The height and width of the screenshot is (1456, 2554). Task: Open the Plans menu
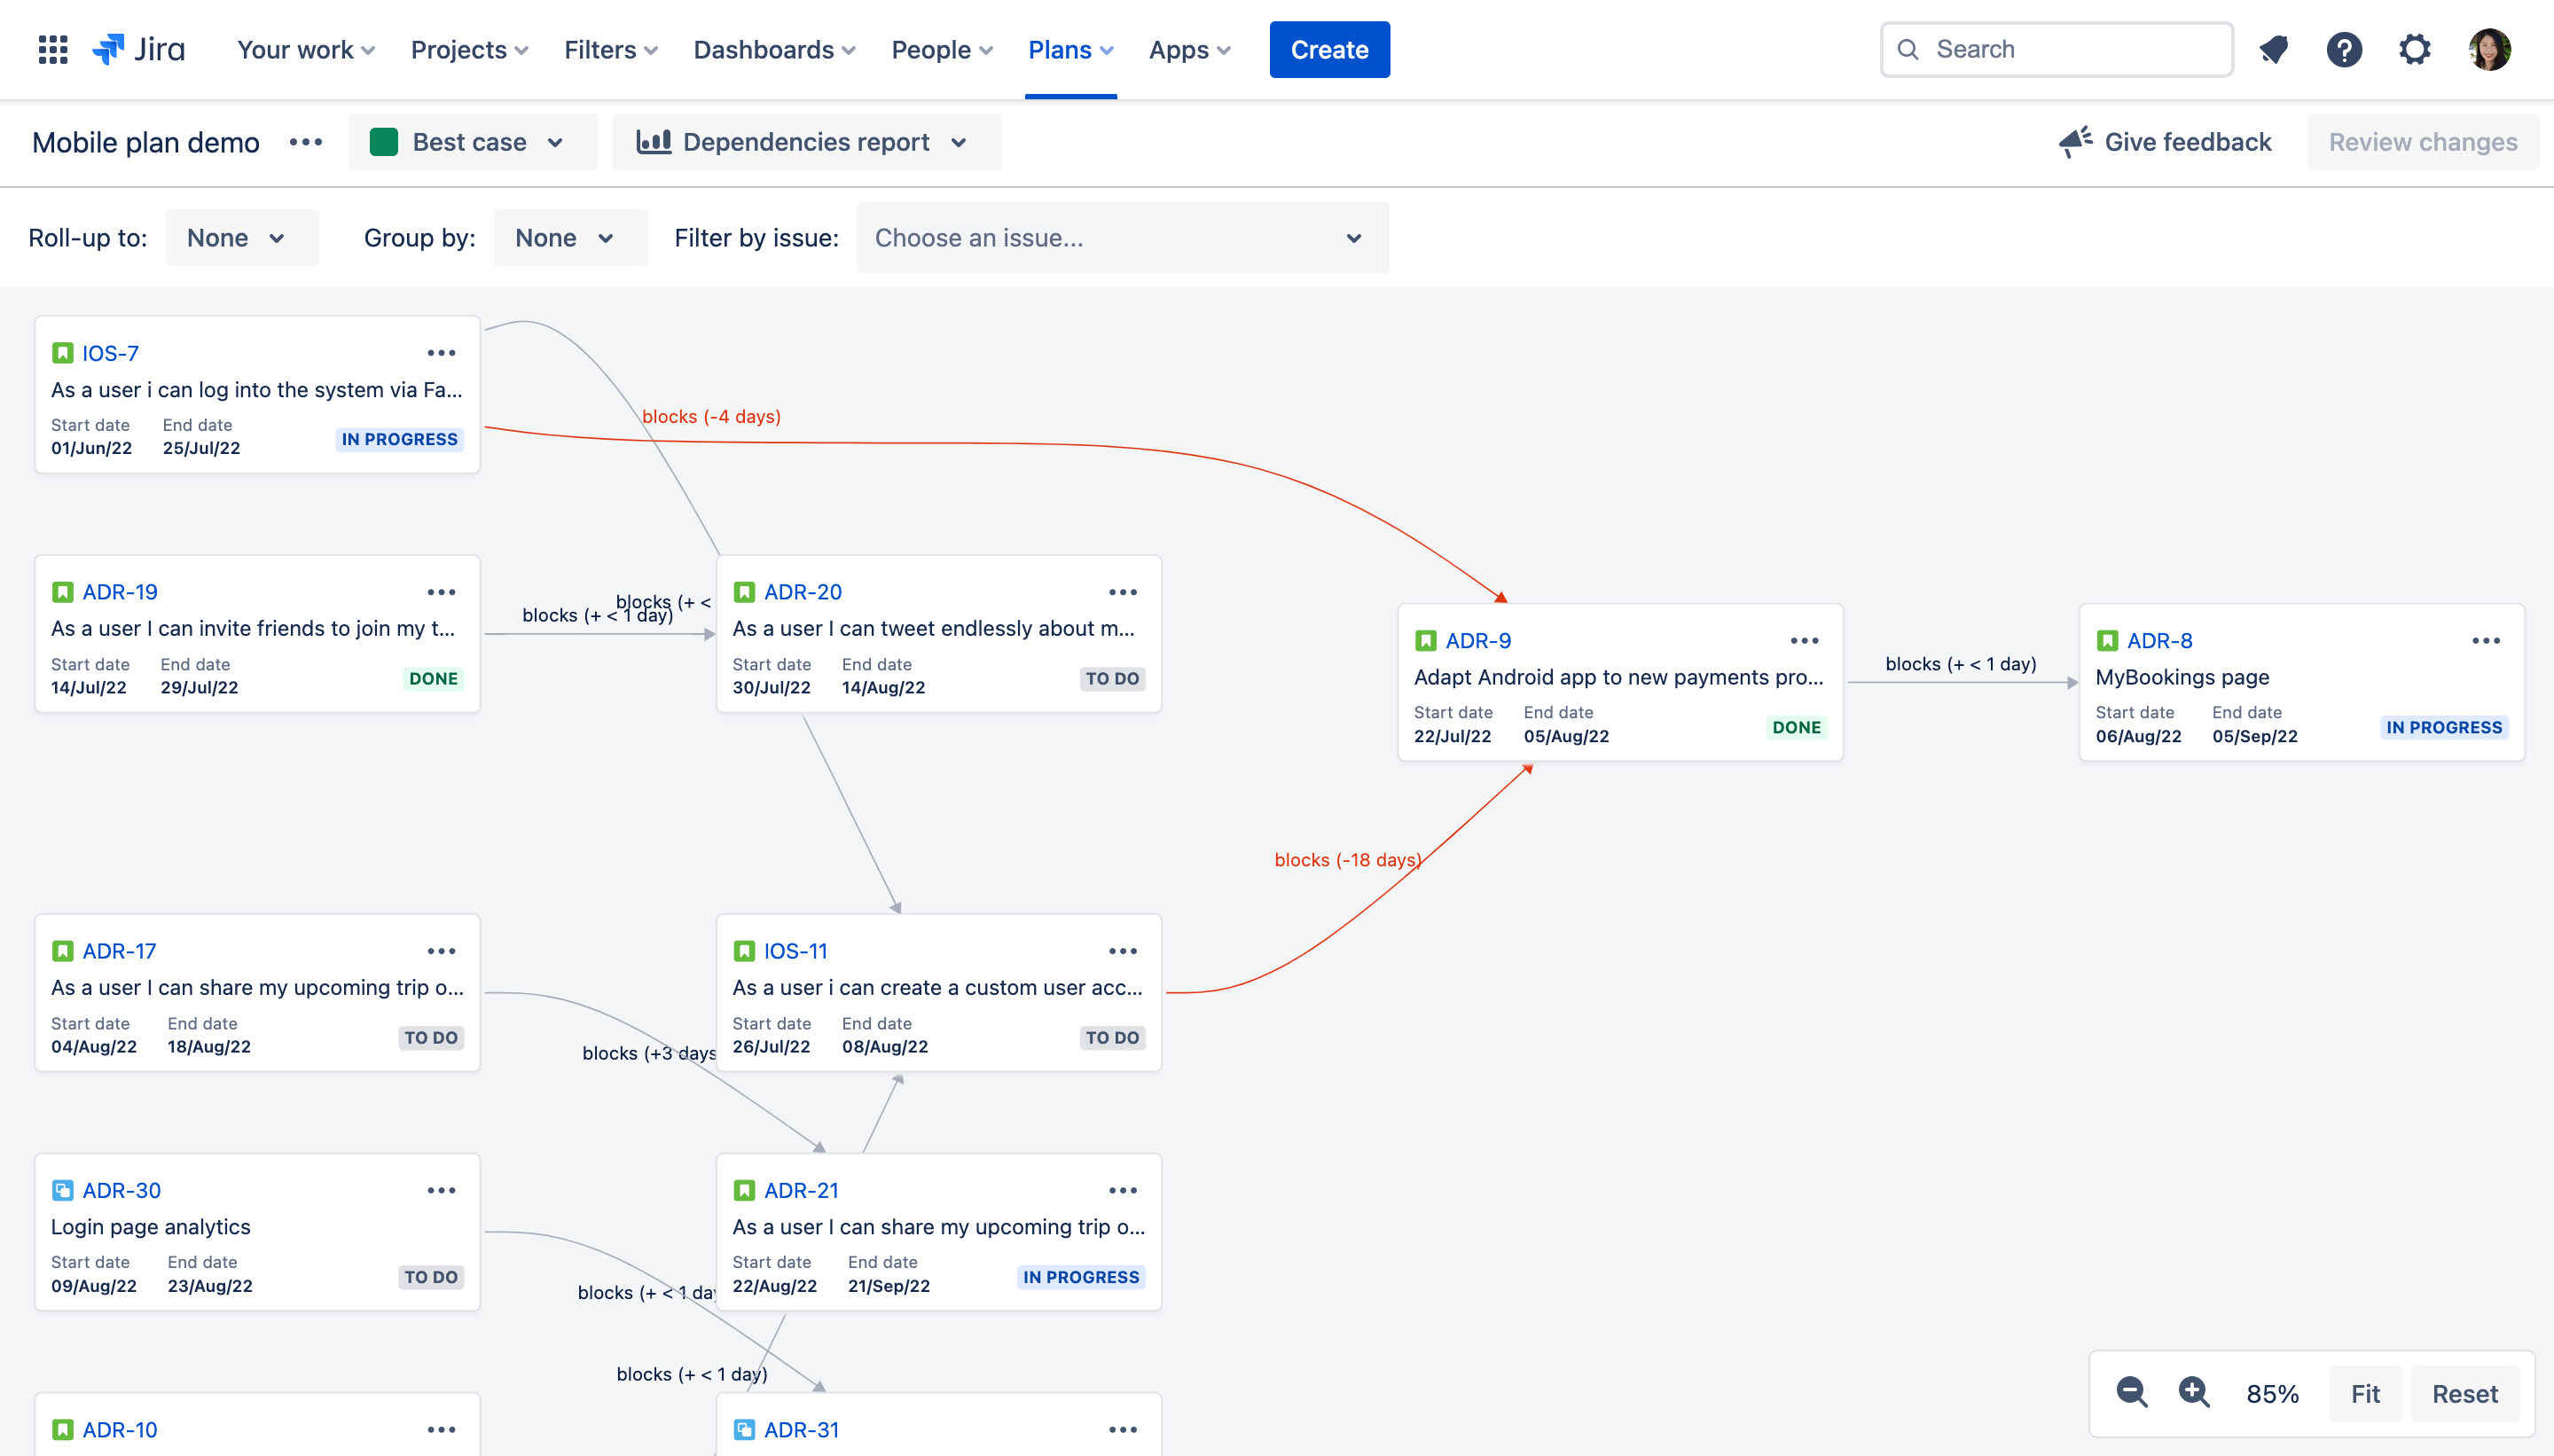tap(1070, 49)
